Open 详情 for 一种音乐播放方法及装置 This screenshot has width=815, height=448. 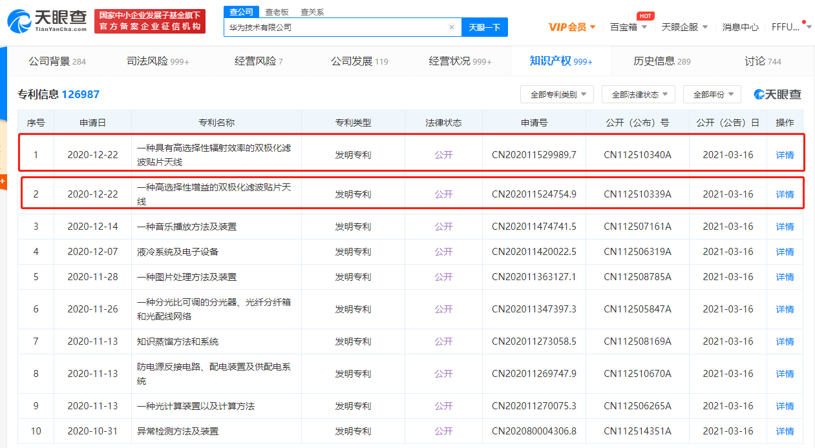tap(785, 227)
